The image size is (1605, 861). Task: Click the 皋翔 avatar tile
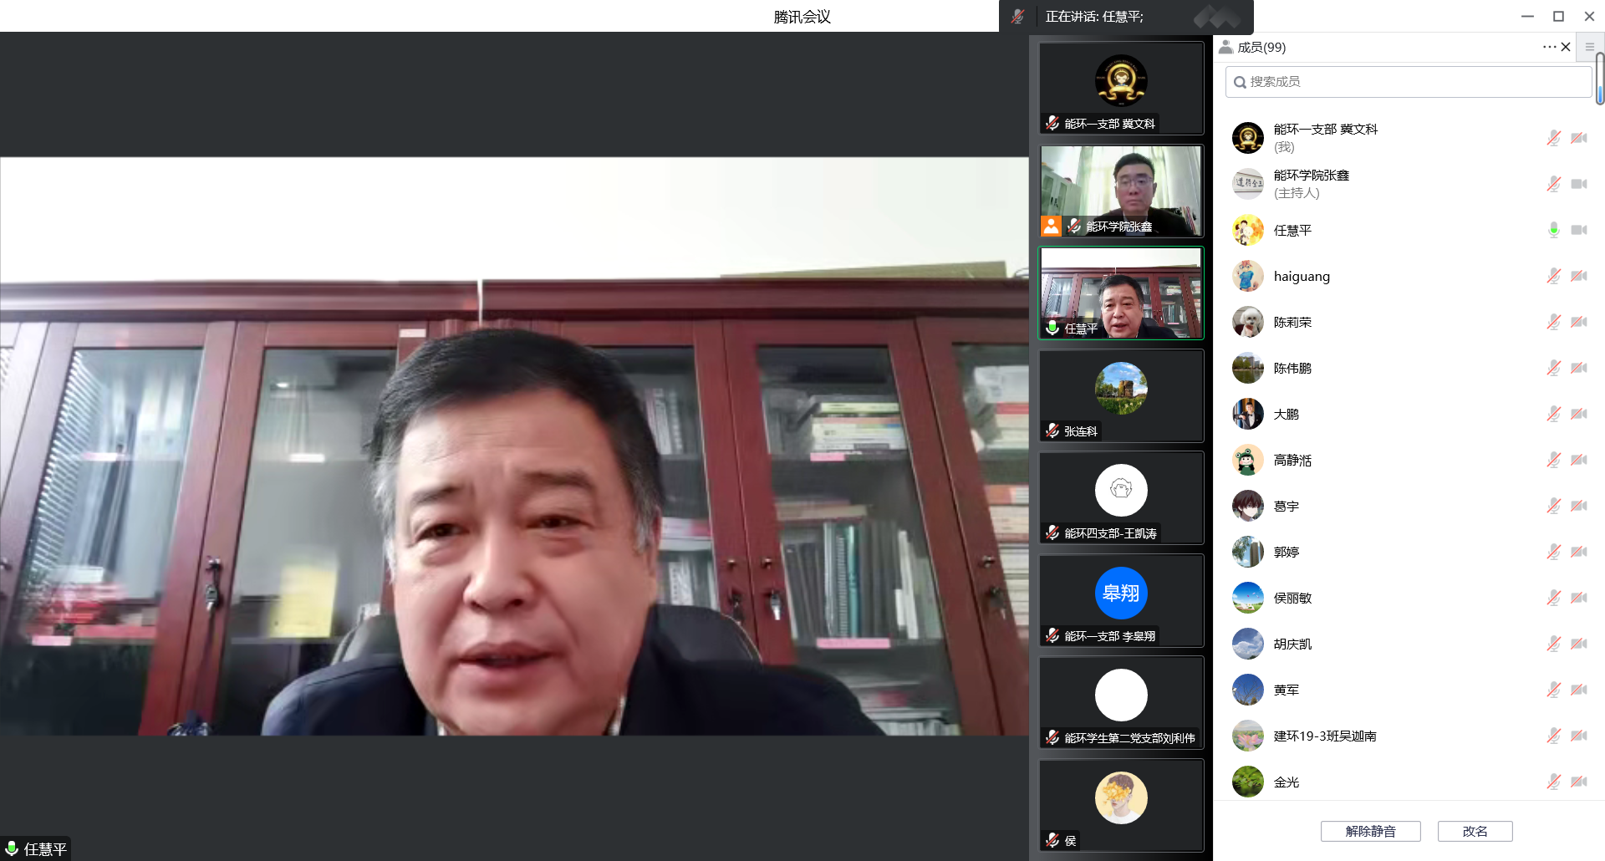[1121, 594]
